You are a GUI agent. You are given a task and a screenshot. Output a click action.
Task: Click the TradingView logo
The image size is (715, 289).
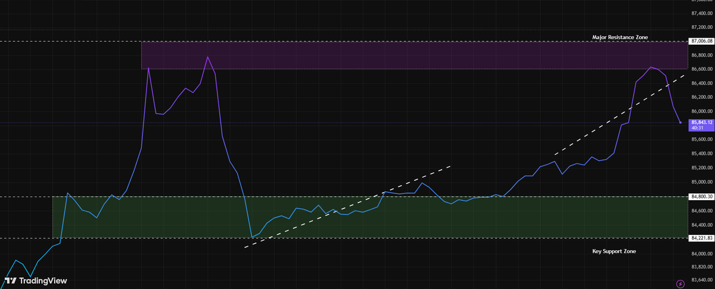click(36, 281)
